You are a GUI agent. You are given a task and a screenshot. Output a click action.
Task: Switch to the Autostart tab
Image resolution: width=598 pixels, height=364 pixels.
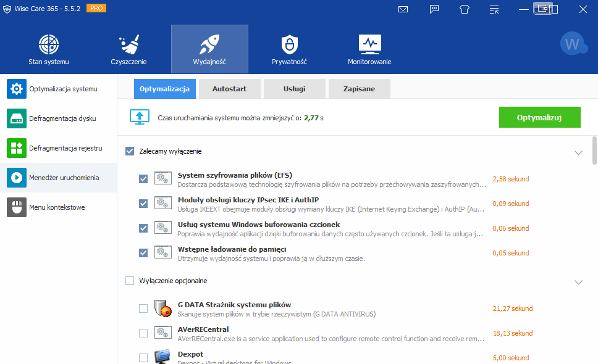[229, 89]
